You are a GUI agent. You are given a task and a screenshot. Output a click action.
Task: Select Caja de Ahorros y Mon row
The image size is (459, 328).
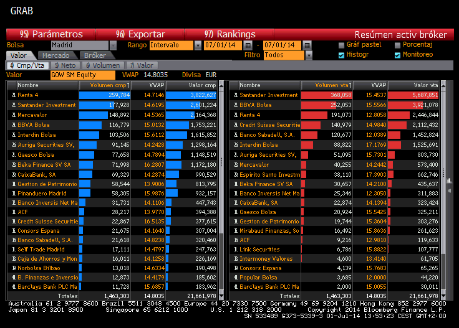pyautogui.click(x=112, y=259)
